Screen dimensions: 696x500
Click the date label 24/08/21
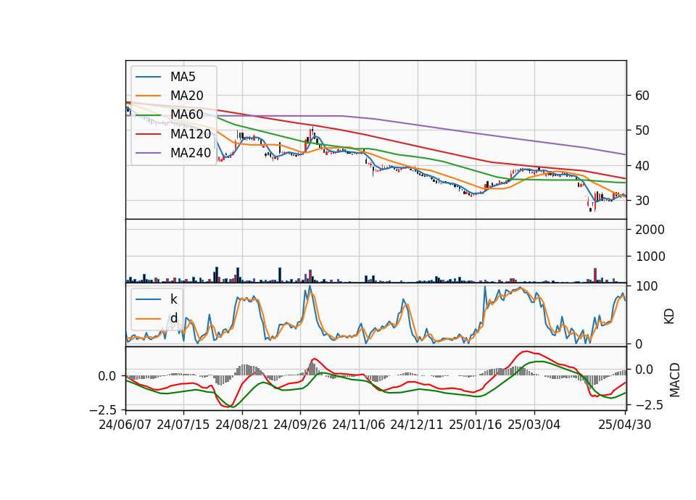[242, 425]
